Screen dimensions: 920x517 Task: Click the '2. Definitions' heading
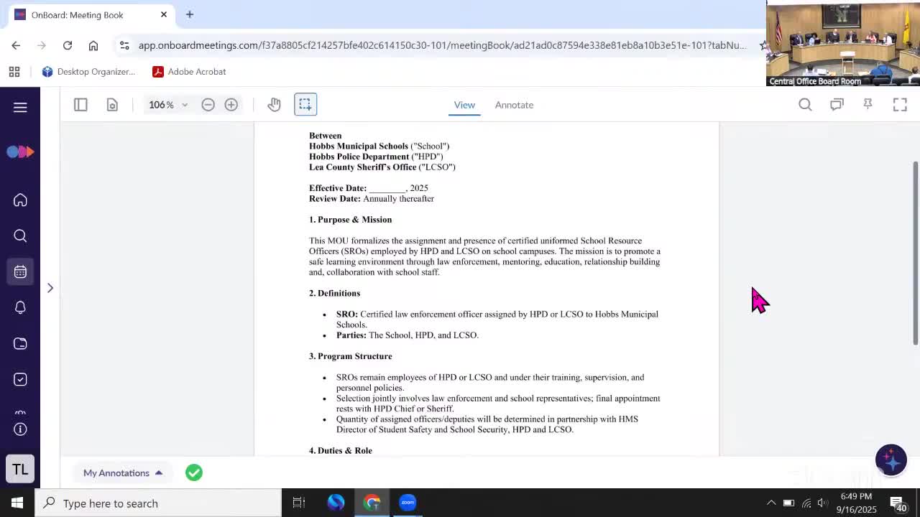(x=334, y=293)
